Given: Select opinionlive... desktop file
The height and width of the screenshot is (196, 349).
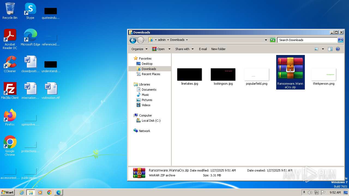Looking at the screenshot, I should tap(30, 120).
